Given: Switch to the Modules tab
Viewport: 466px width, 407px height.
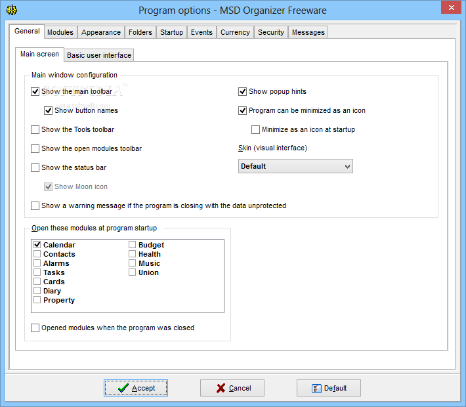Looking at the screenshot, I should (60, 32).
